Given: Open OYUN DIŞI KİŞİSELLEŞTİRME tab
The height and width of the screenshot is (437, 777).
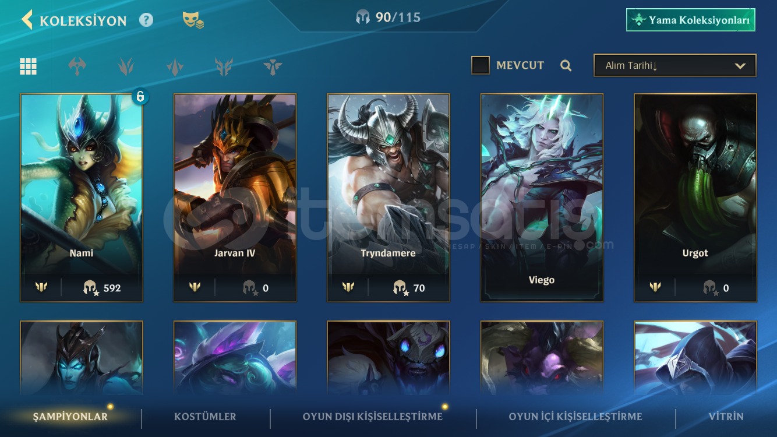Looking at the screenshot, I should point(373,417).
